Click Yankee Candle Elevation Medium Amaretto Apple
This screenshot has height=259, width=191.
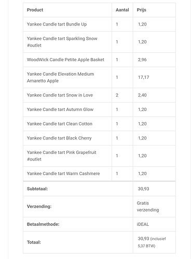(61, 77)
